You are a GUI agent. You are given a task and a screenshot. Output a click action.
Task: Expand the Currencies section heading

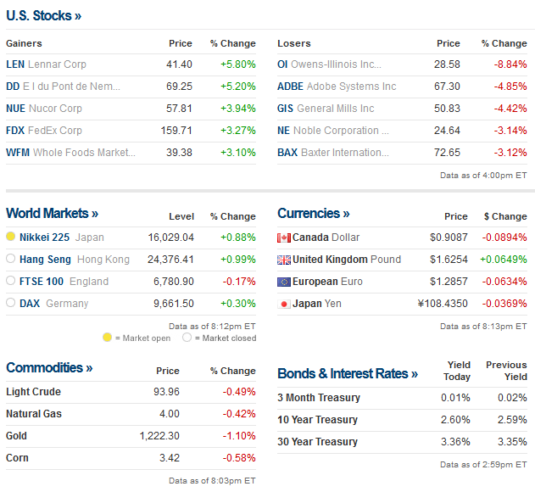click(x=313, y=214)
